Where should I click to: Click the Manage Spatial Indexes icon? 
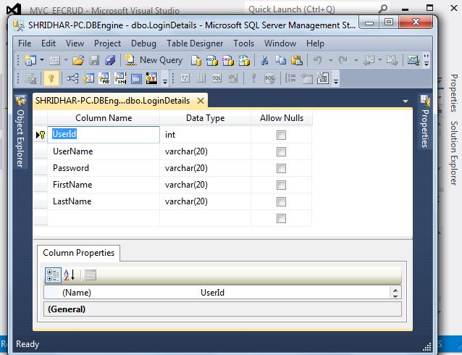coord(152,78)
